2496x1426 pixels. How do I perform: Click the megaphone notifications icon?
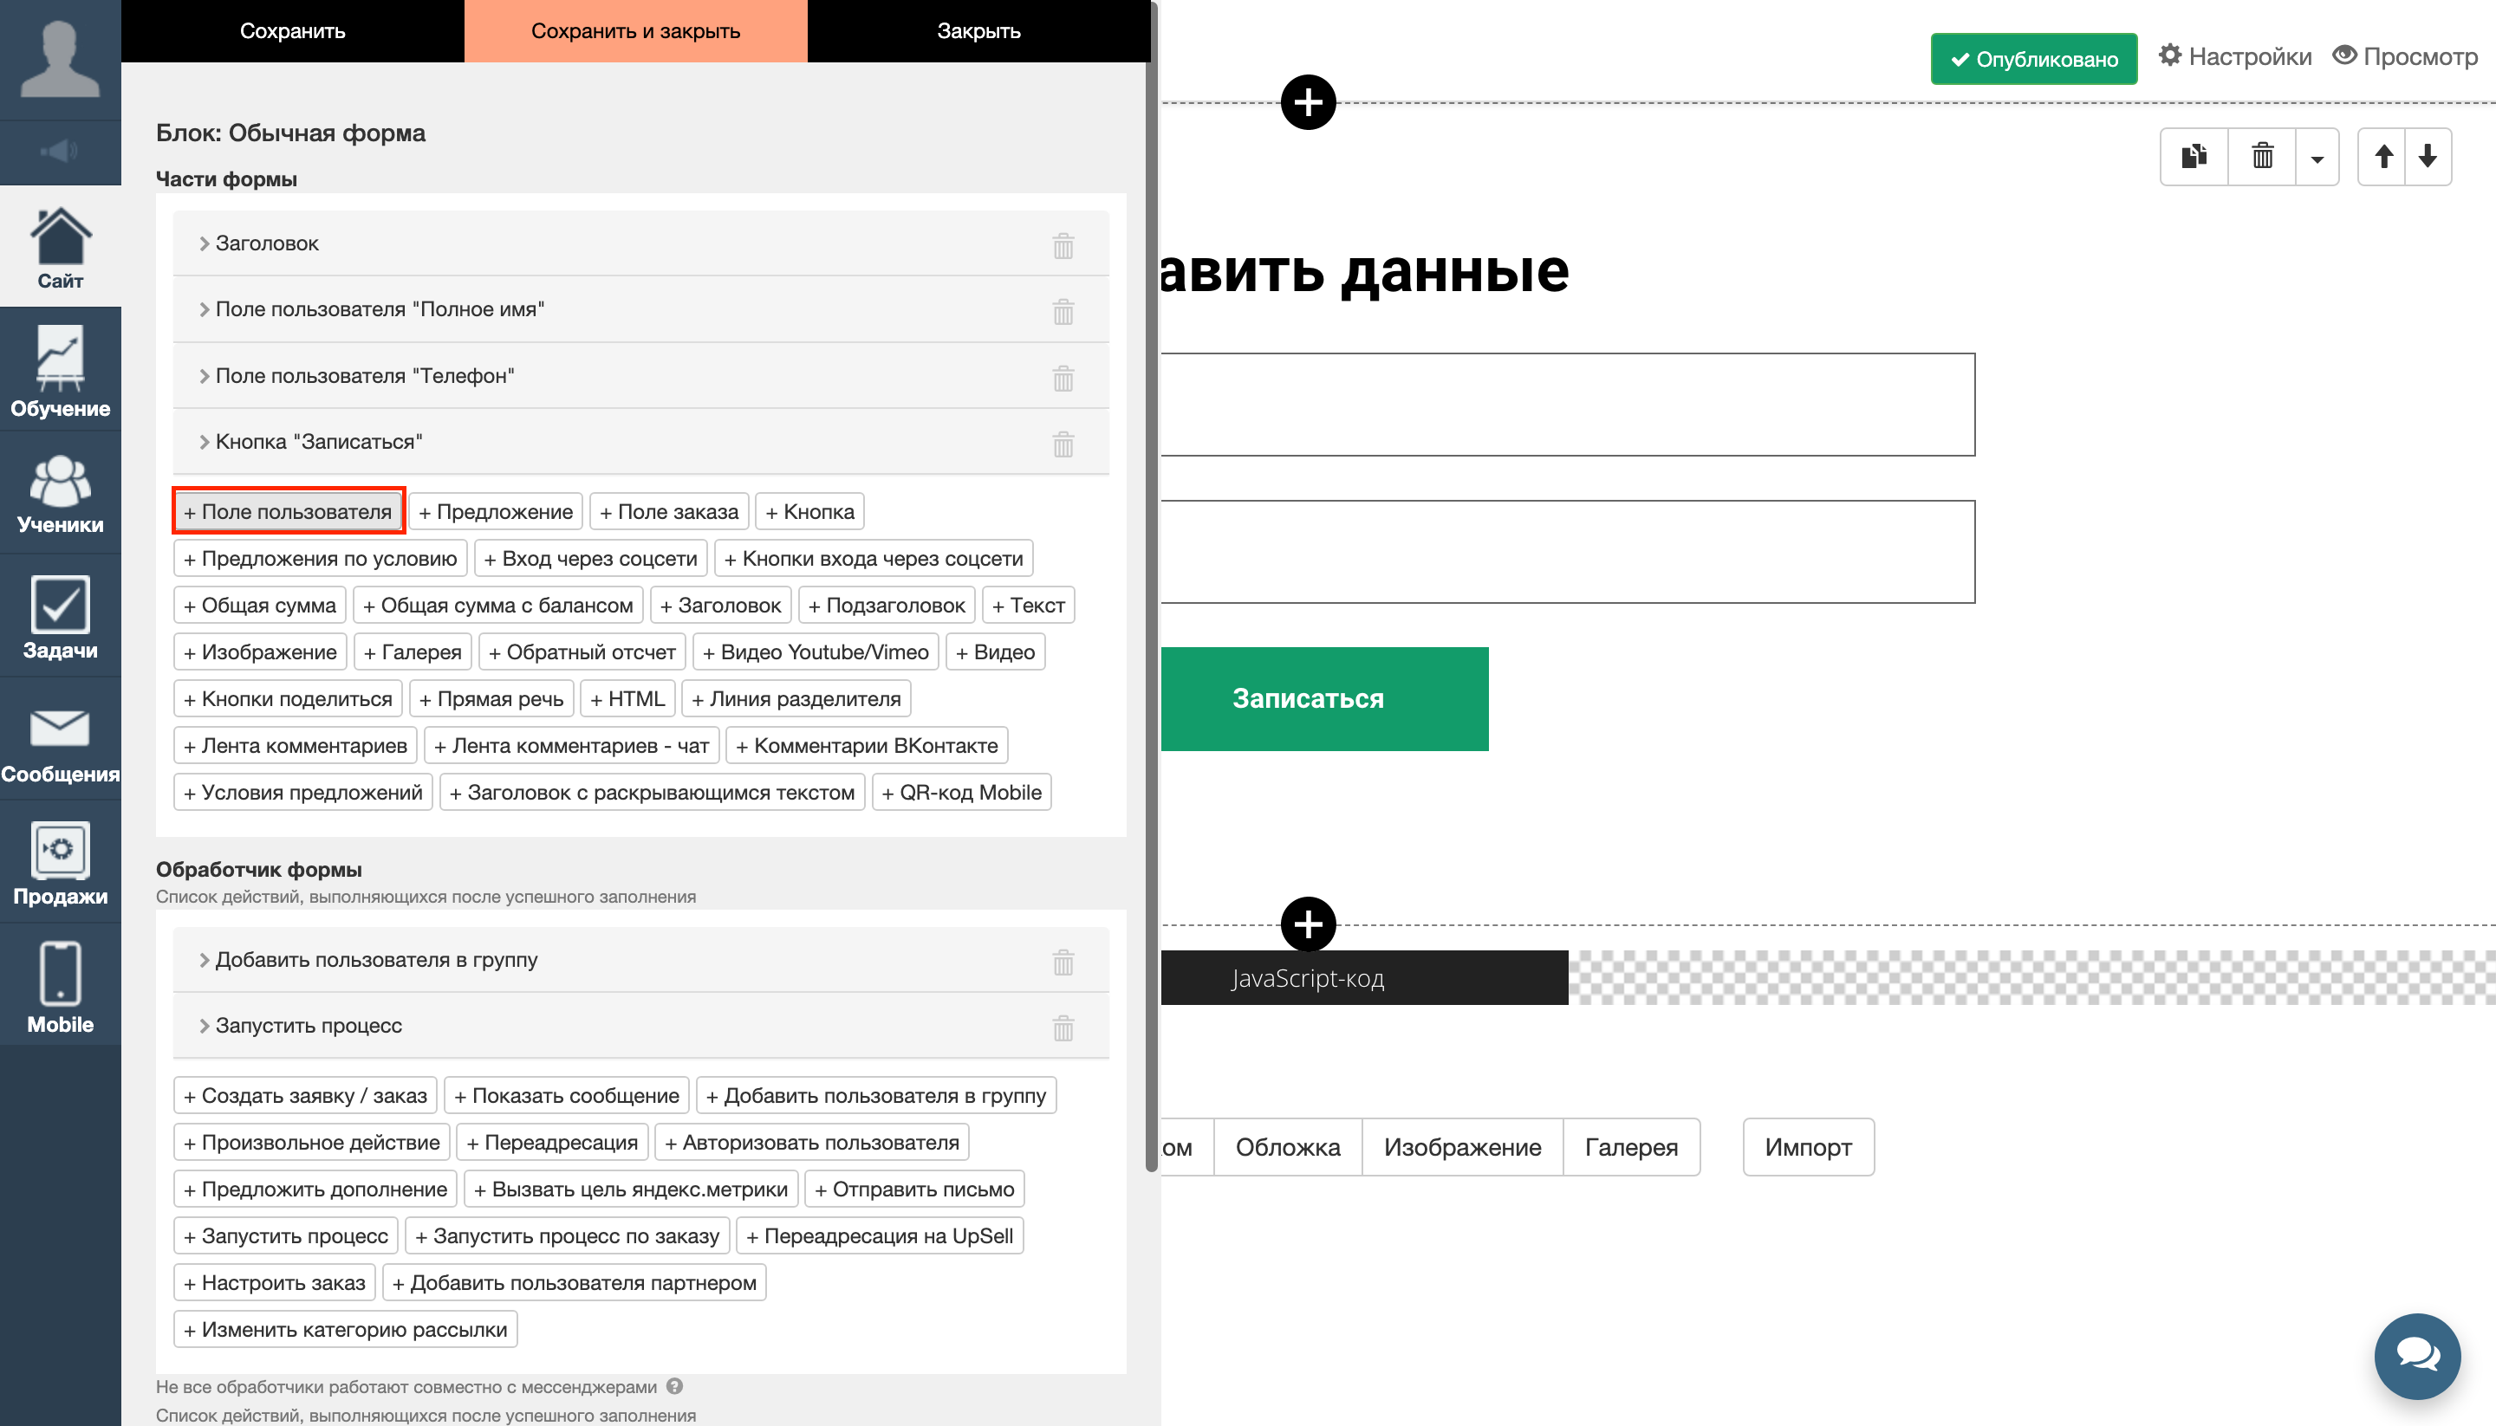[x=60, y=151]
